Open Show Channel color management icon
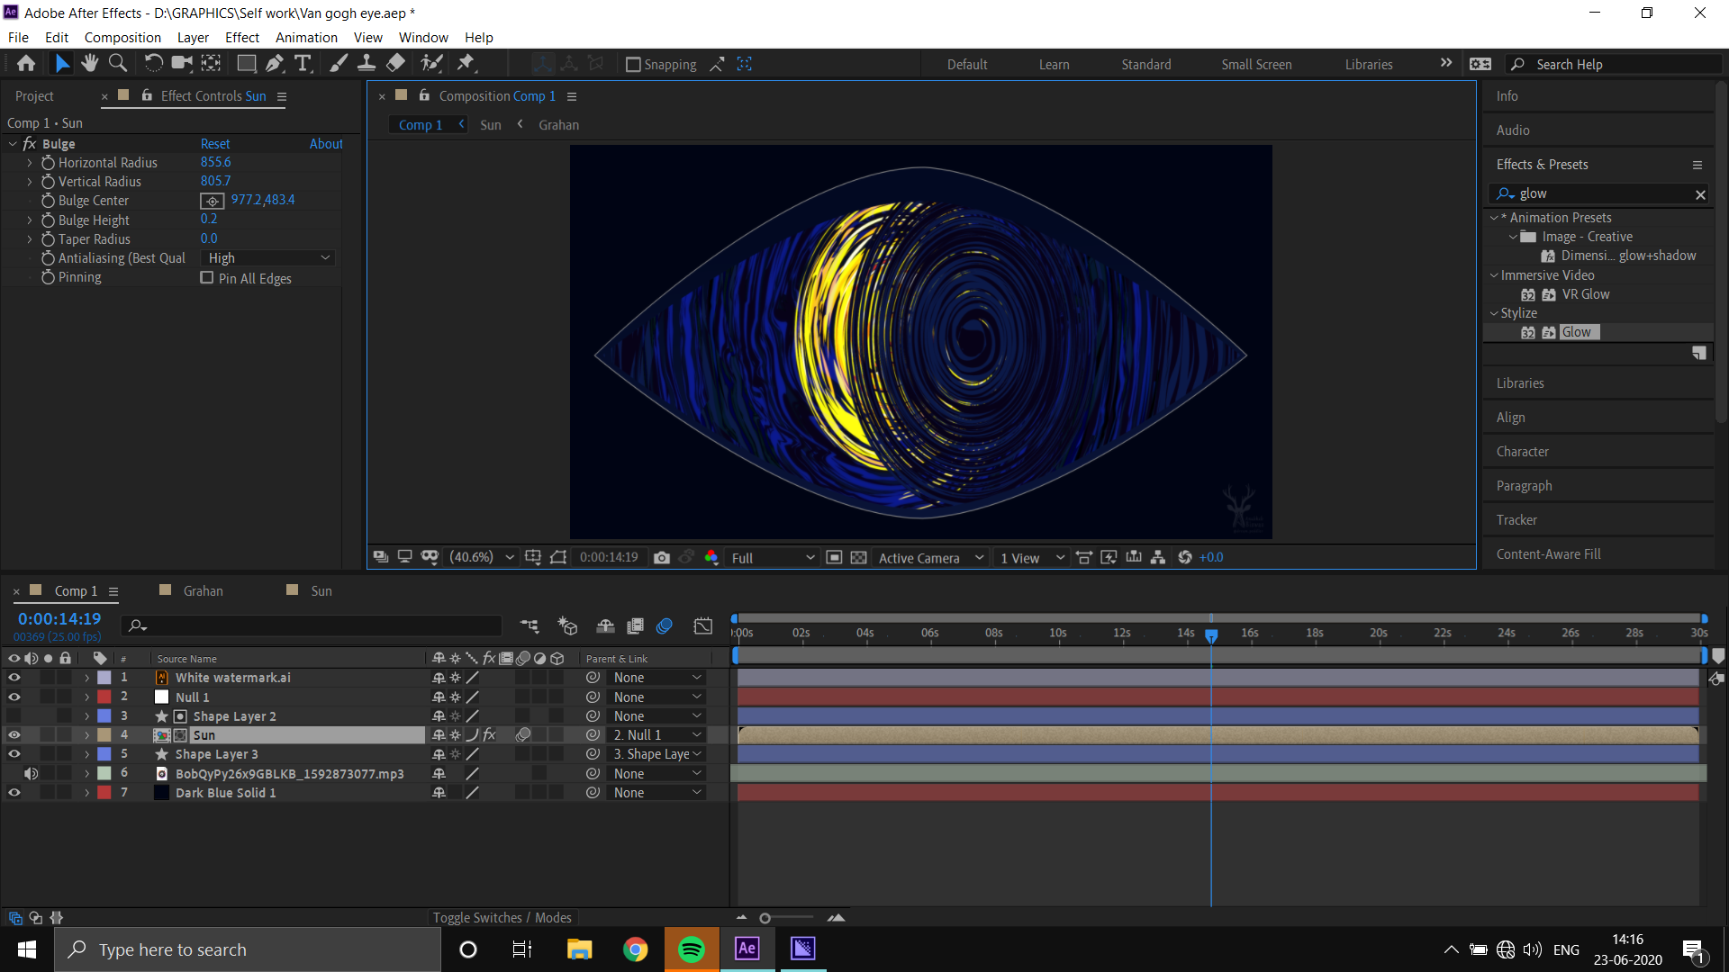This screenshot has width=1729, height=972. click(711, 558)
